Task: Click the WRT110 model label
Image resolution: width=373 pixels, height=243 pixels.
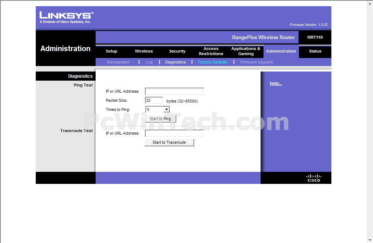Action: [x=315, y=37]
